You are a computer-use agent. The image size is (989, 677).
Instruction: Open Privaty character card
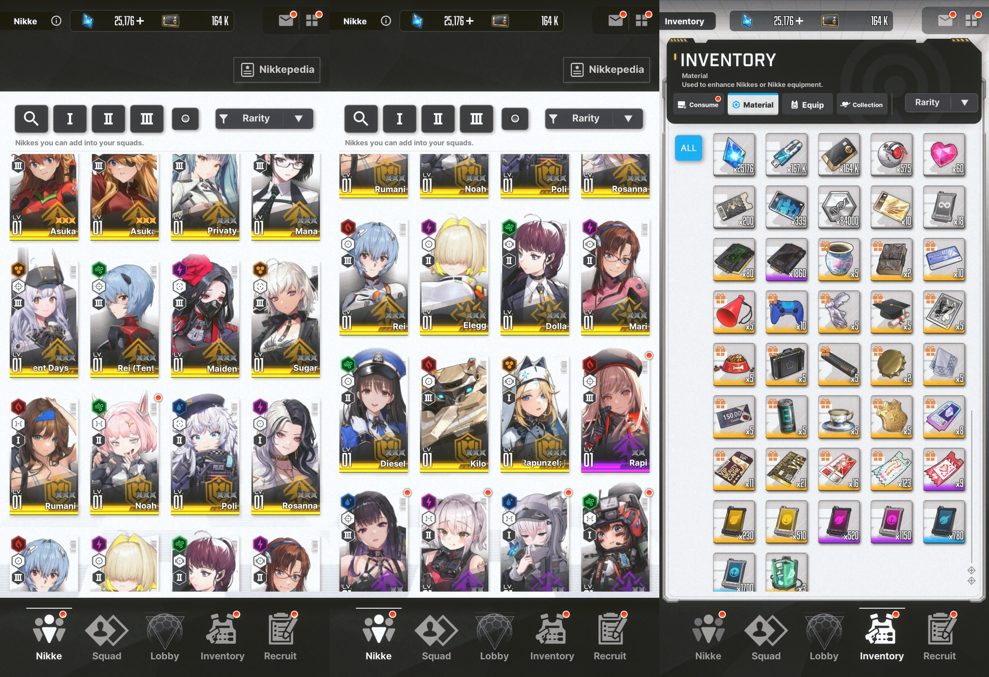pos(205,196)
